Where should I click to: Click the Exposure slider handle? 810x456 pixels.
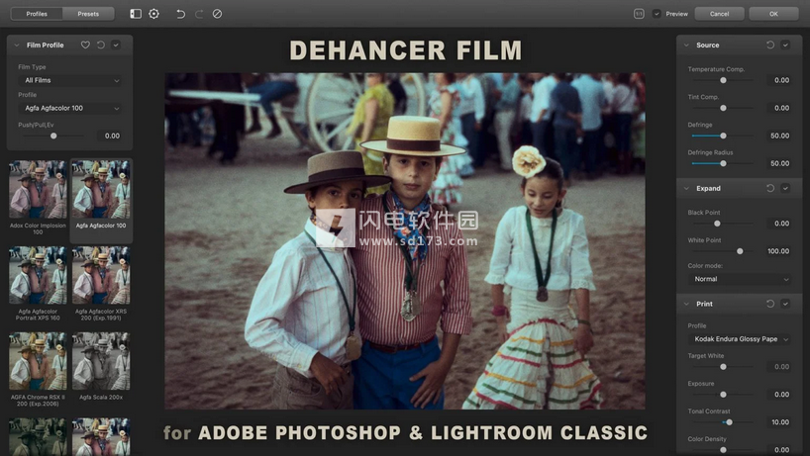[x=723, y=395]
